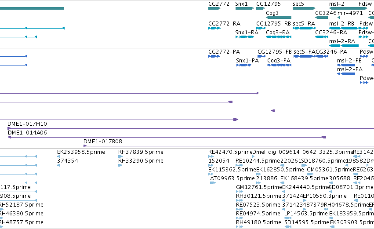This screenshot has height=229, width=374.
Task: Click the sec5-PA coding sequence label
Action: [x=305, y=52]
